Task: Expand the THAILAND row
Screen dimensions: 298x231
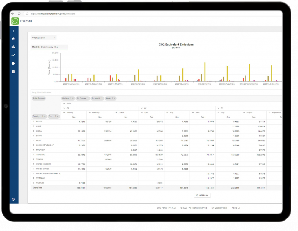Action: tap(34, 155)
